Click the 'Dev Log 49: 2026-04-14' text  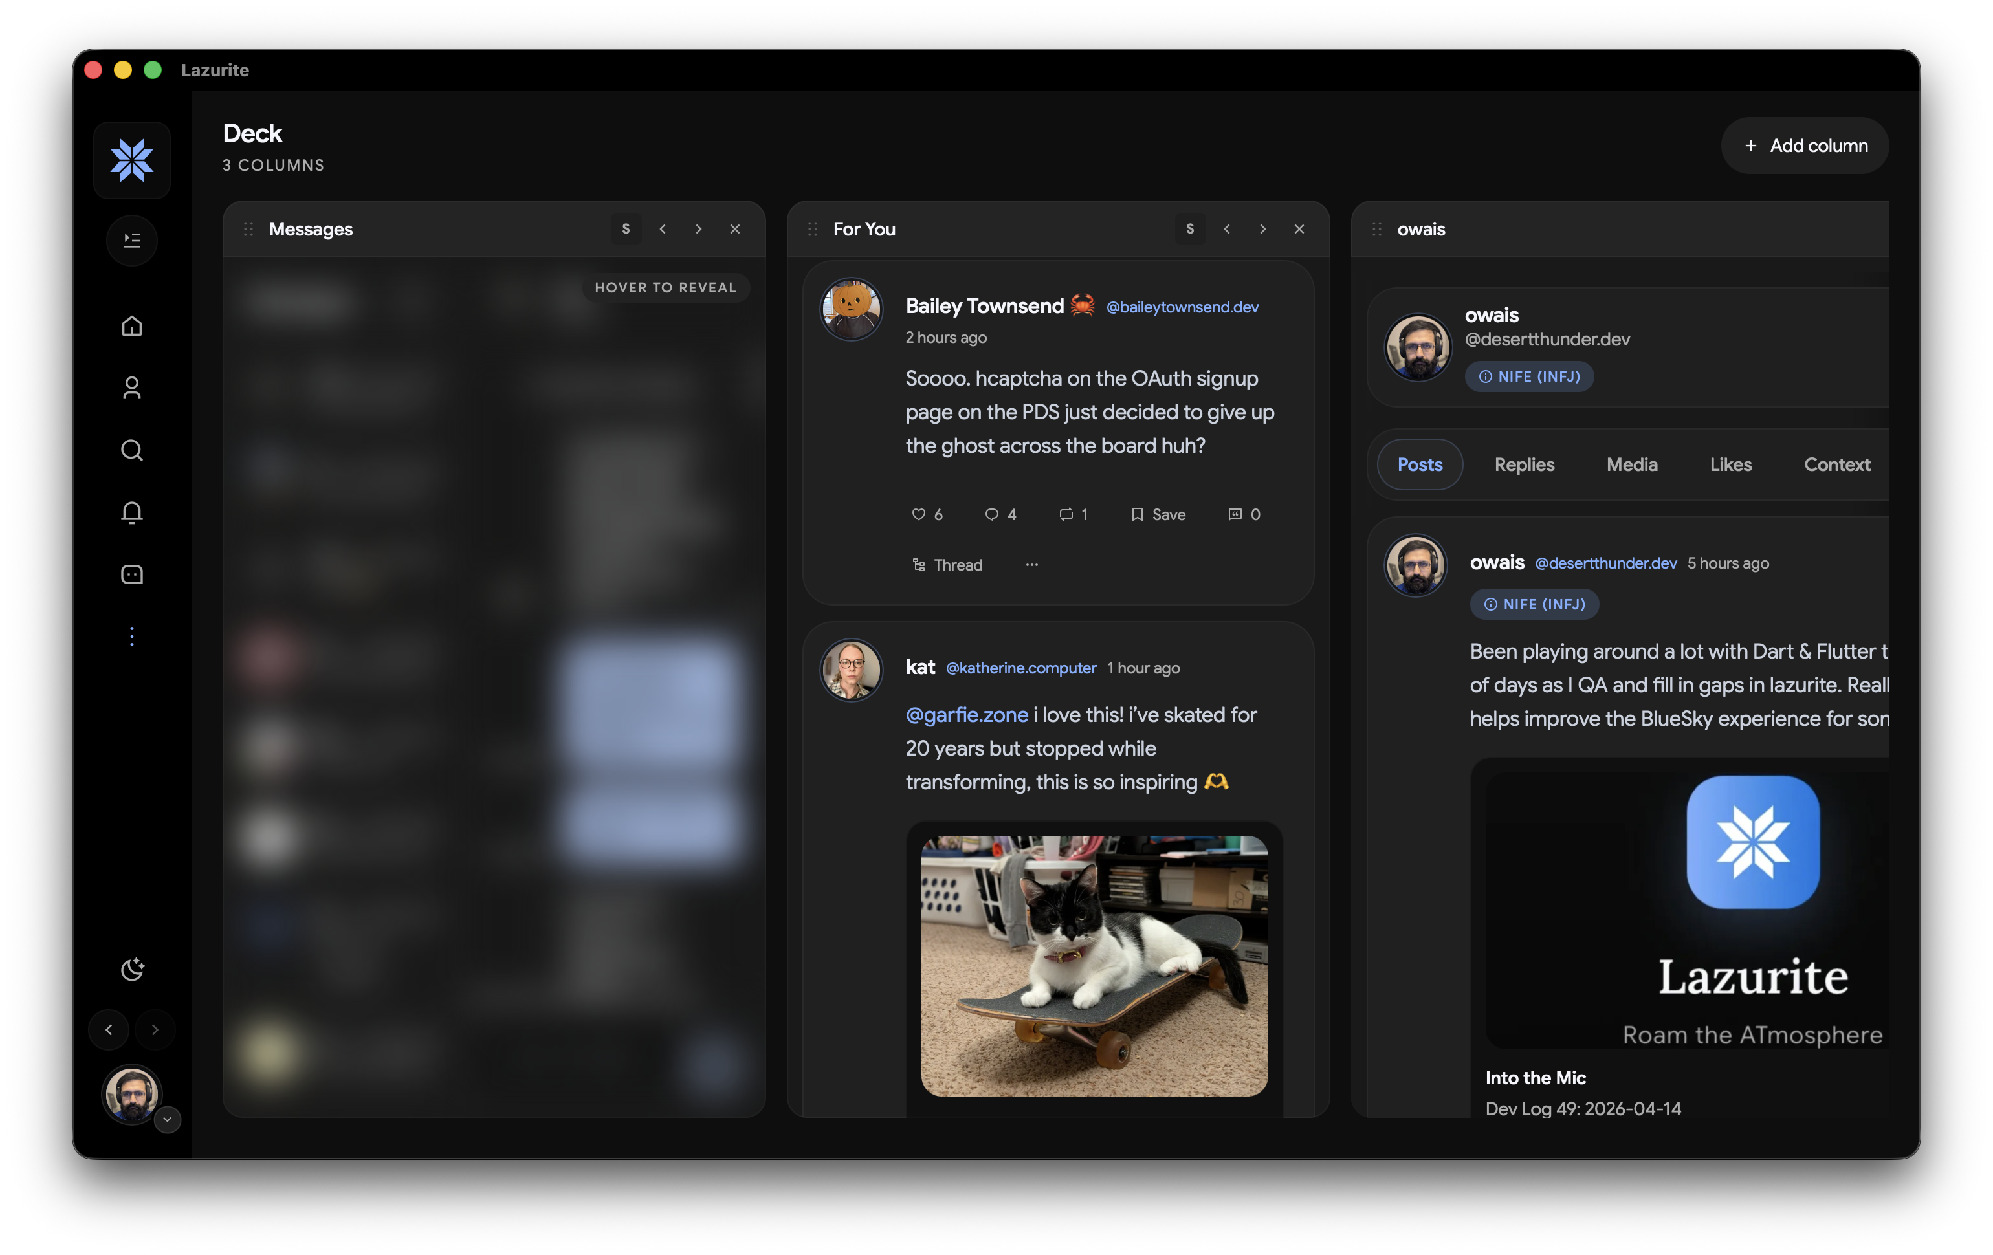(1583, 1109)
